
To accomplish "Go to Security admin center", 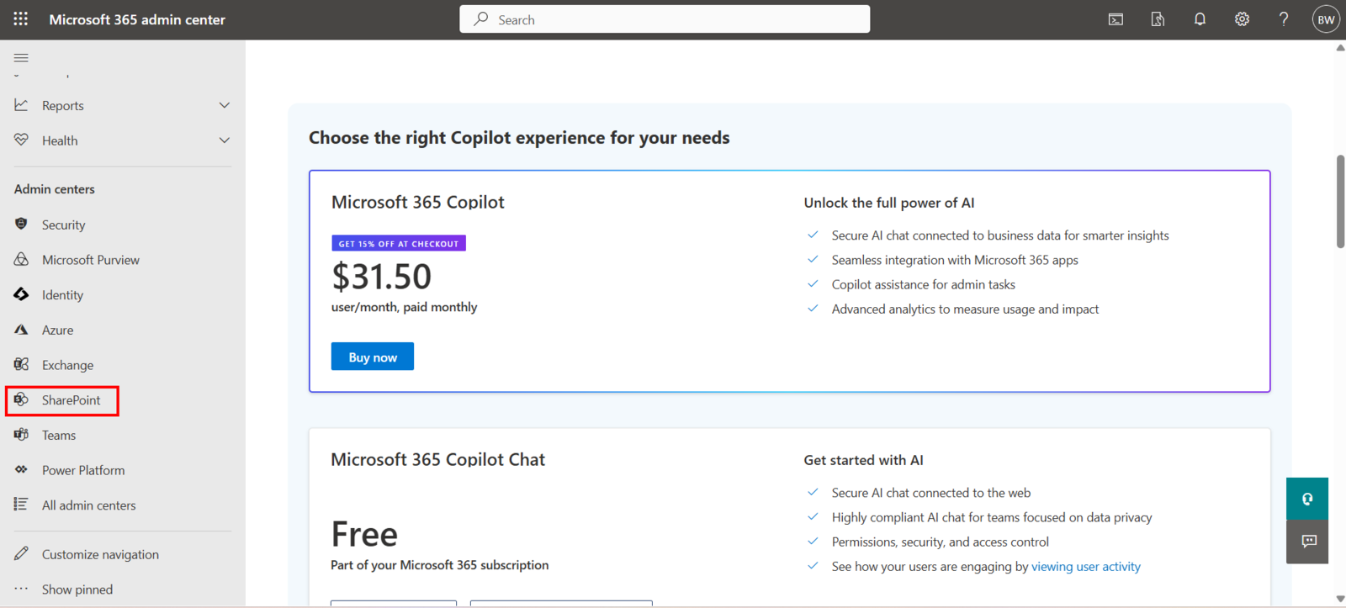I will pyautogui.click(x=63, y=225).
